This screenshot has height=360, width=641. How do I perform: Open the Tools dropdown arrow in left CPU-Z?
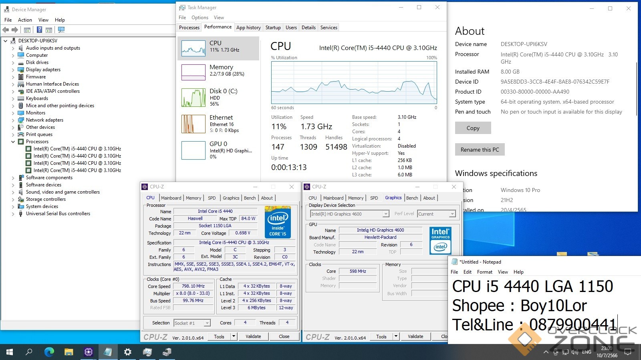point(234,336)
